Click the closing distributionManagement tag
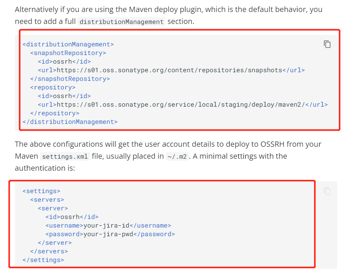 pyautogui.click(x=70, y=122)
